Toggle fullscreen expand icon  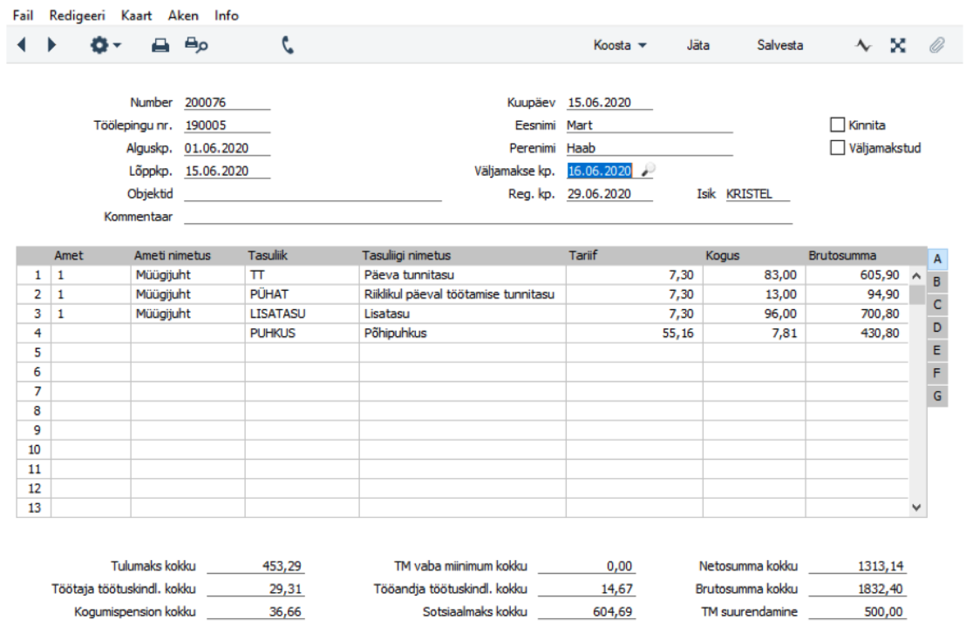898,45
